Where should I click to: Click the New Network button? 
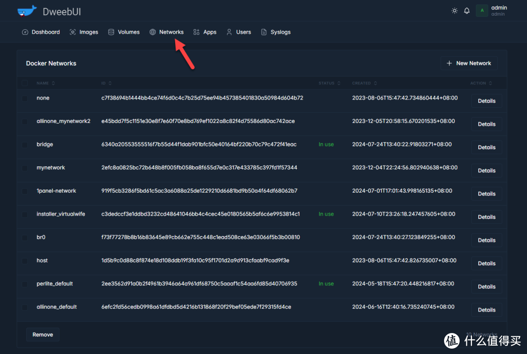(x=469, y=63)
